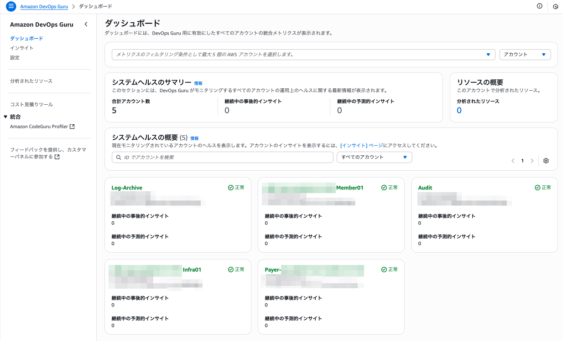Click 情報 link next to システムヘルスの概要
This screenshot has height=341, width=562.
click(194, 138)
